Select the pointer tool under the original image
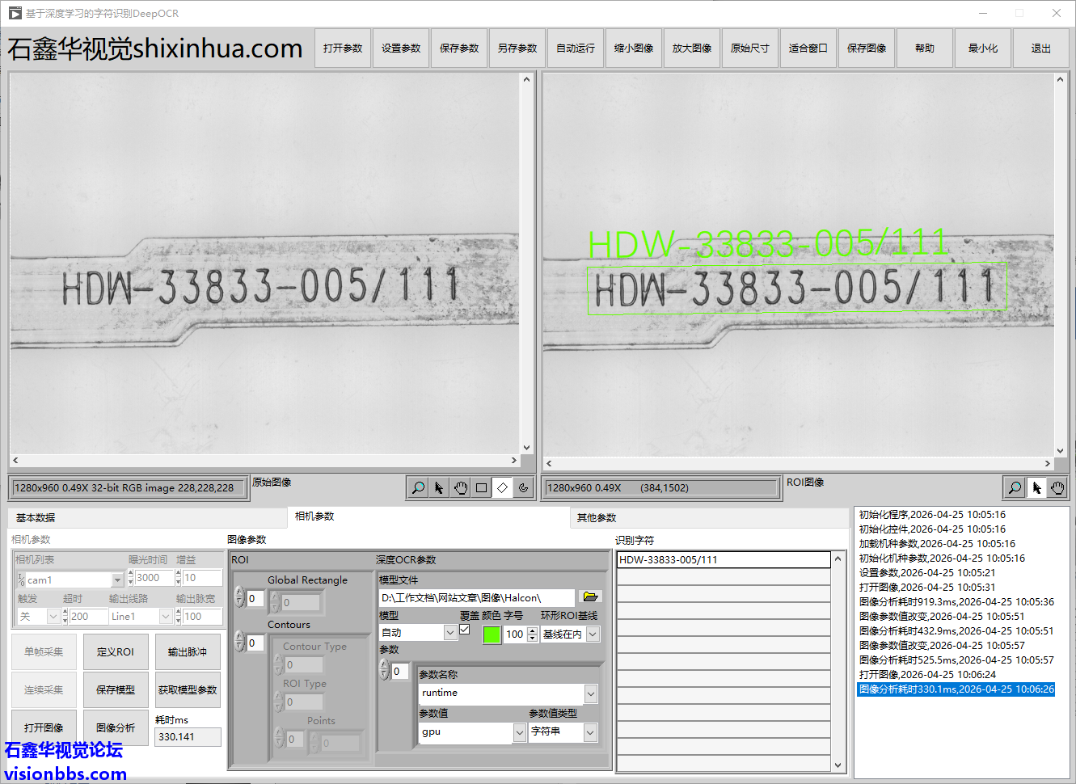 (x=439, y=487)
